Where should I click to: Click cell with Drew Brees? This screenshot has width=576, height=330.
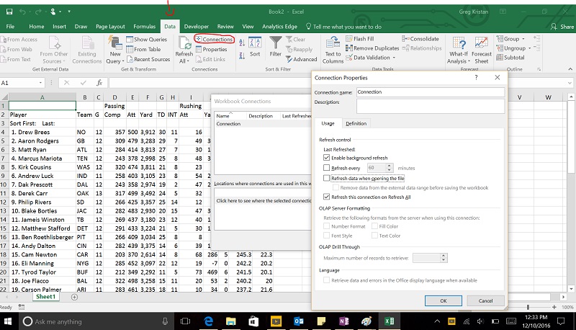[42, 132]
